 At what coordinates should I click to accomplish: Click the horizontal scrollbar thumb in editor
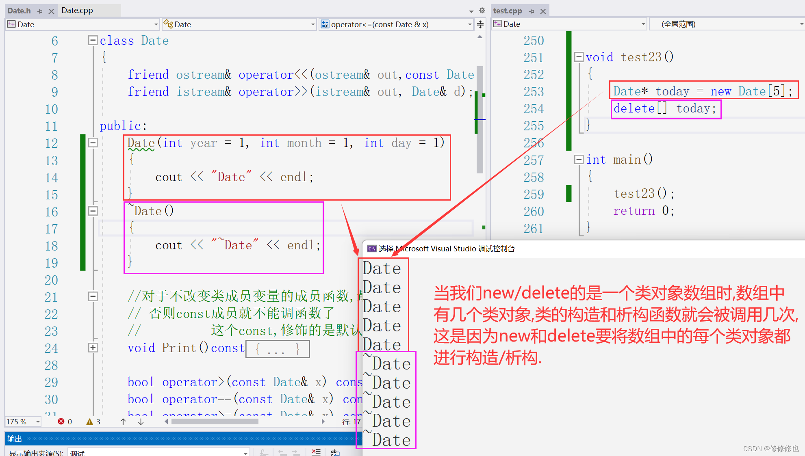click(215, 421)
